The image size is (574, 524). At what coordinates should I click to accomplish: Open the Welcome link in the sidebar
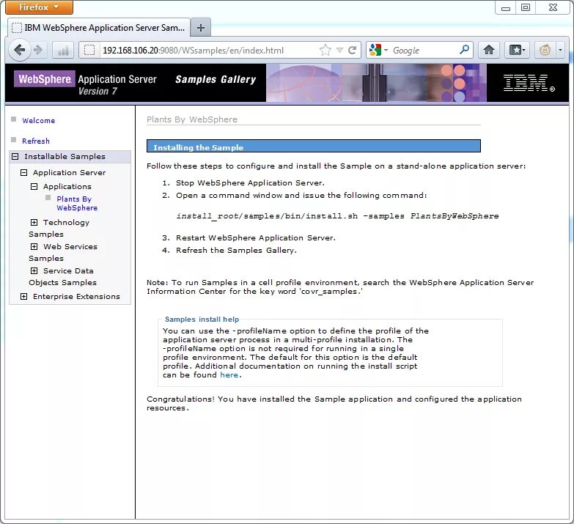tap(38, 120)
